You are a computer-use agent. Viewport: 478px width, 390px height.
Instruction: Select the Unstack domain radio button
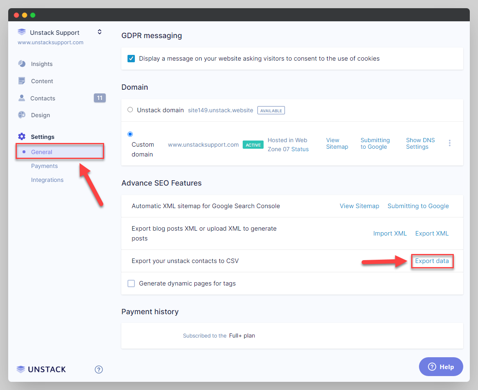click(130, 110)
